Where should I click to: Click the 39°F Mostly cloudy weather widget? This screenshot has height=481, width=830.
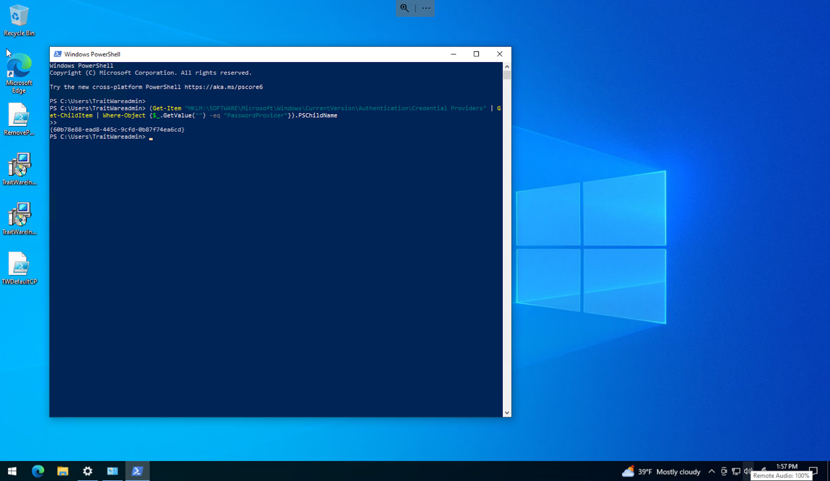pos(661,471)
